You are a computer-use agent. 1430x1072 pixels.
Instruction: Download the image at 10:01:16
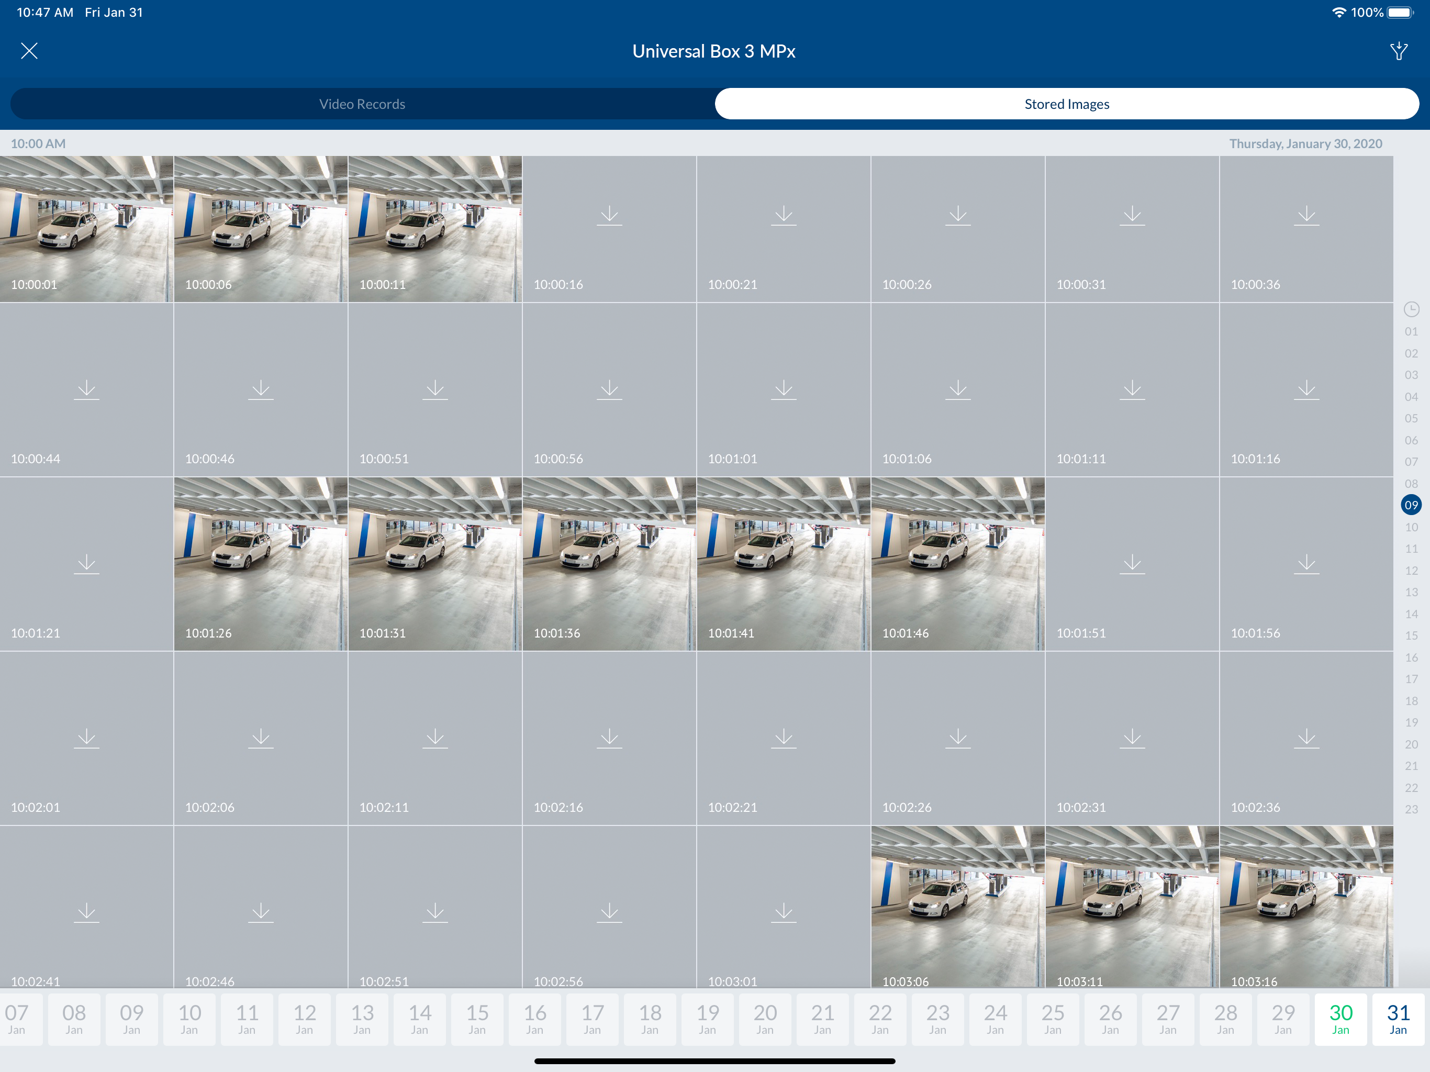pos(1306,390)
